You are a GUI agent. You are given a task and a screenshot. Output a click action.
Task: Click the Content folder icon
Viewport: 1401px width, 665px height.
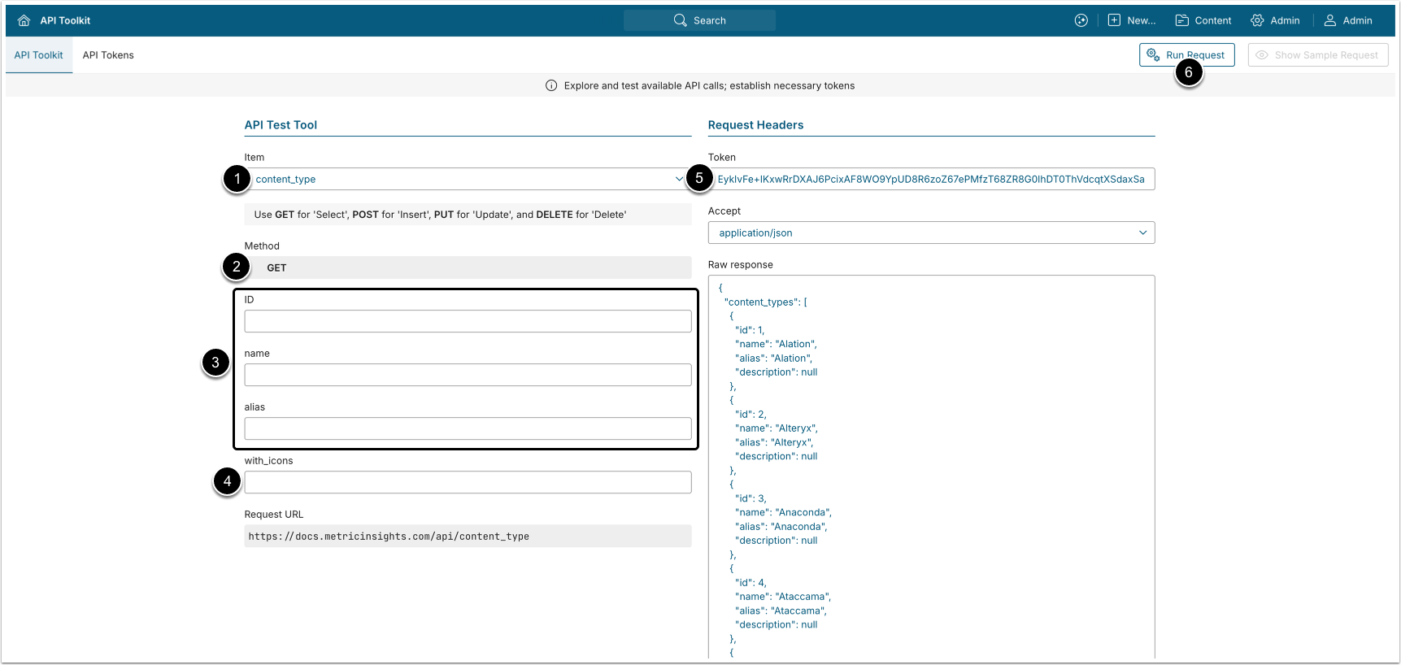coord(1181,20)
